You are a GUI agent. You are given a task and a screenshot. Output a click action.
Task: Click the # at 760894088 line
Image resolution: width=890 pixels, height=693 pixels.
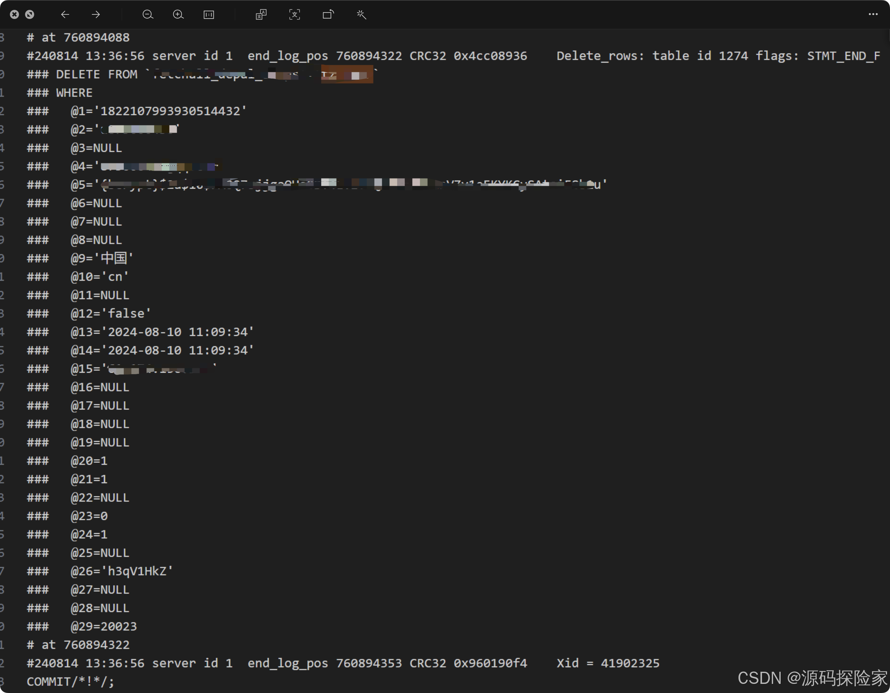pyautogui.click(x=77, y=37)
